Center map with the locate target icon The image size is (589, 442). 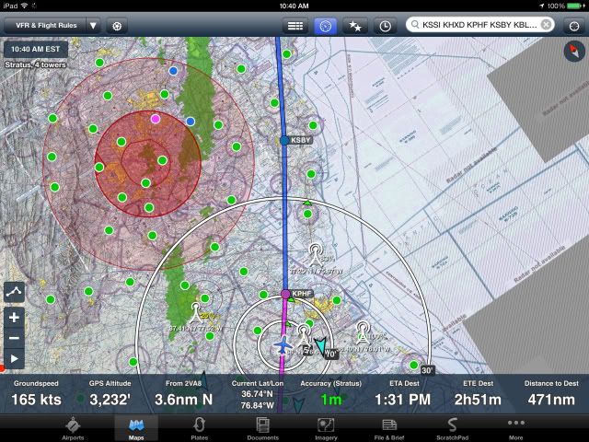573,26
